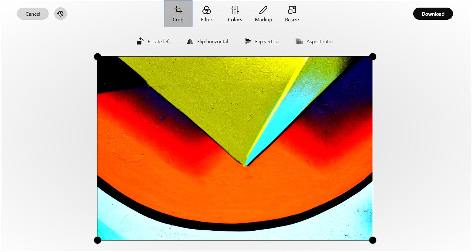Viewport: 472px width, 252px height.
Task: Click the bottom-right crop corner handle
Action: click(x=372, y=240)
